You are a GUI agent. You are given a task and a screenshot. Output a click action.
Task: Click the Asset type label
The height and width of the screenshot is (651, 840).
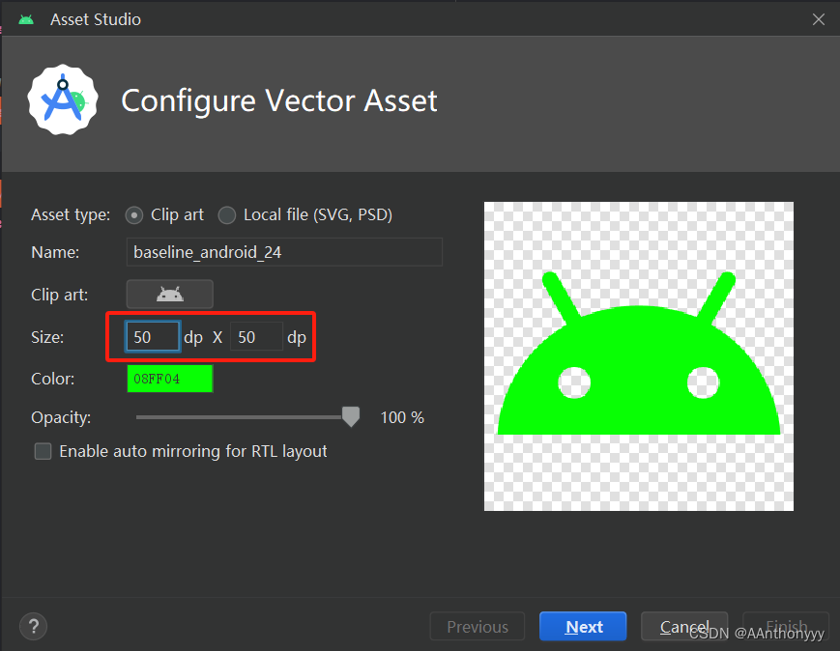(71, 214)
